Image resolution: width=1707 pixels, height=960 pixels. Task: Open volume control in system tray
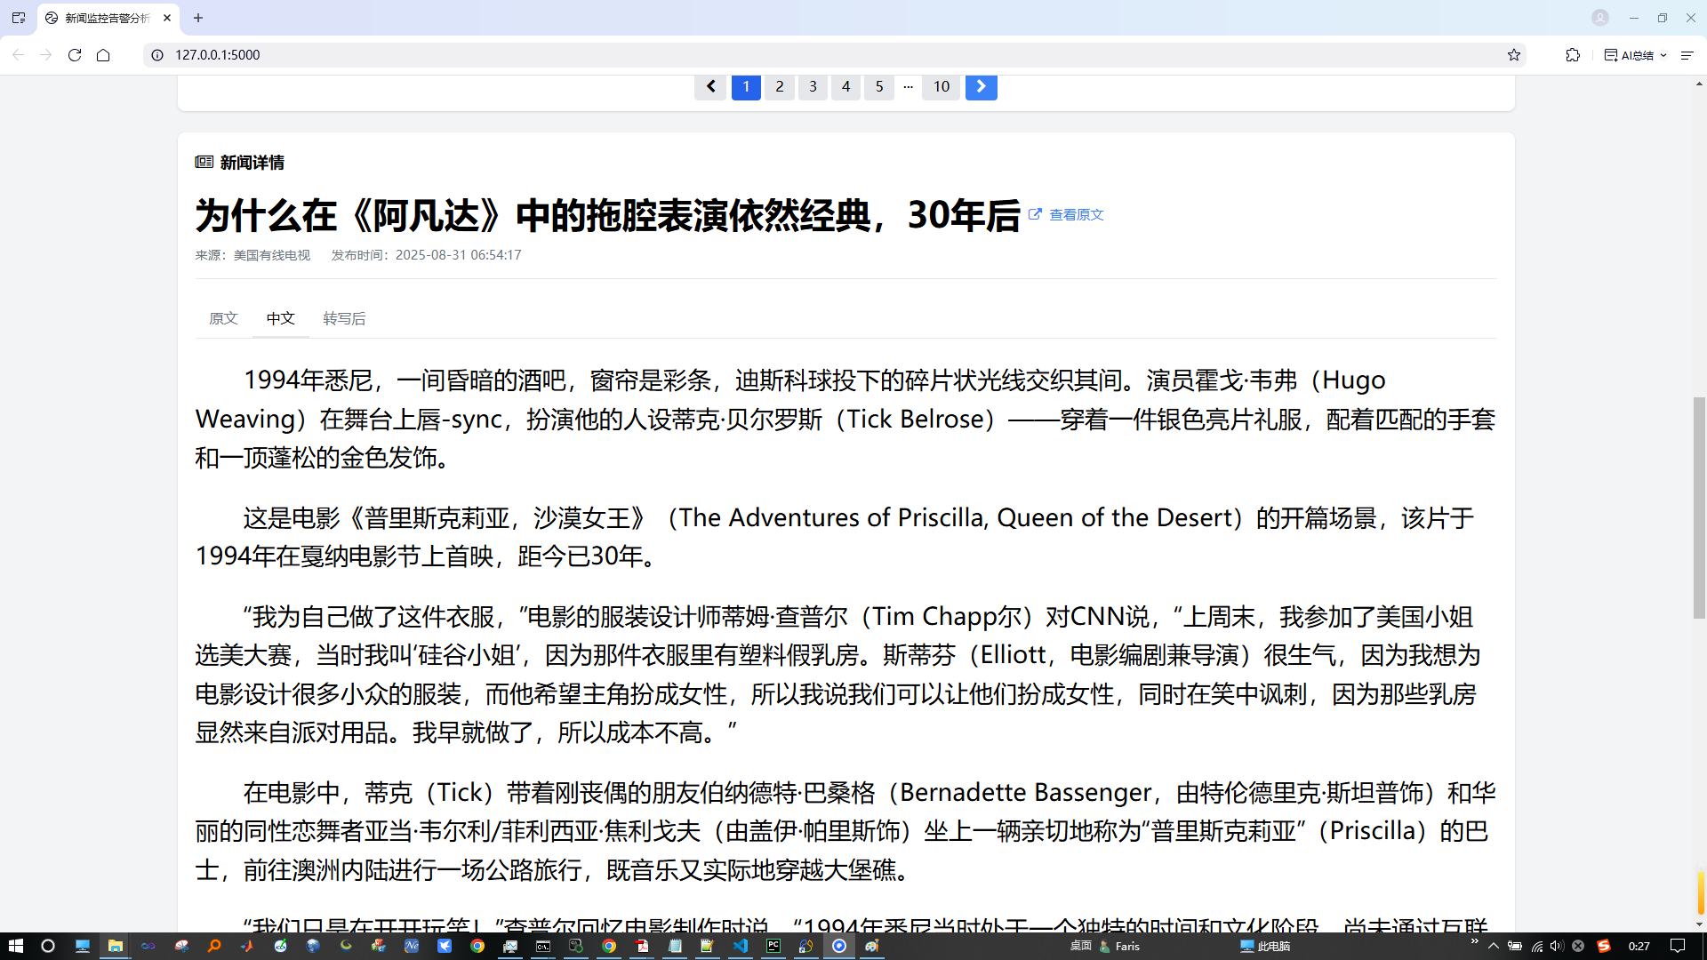coord(1556,946)
